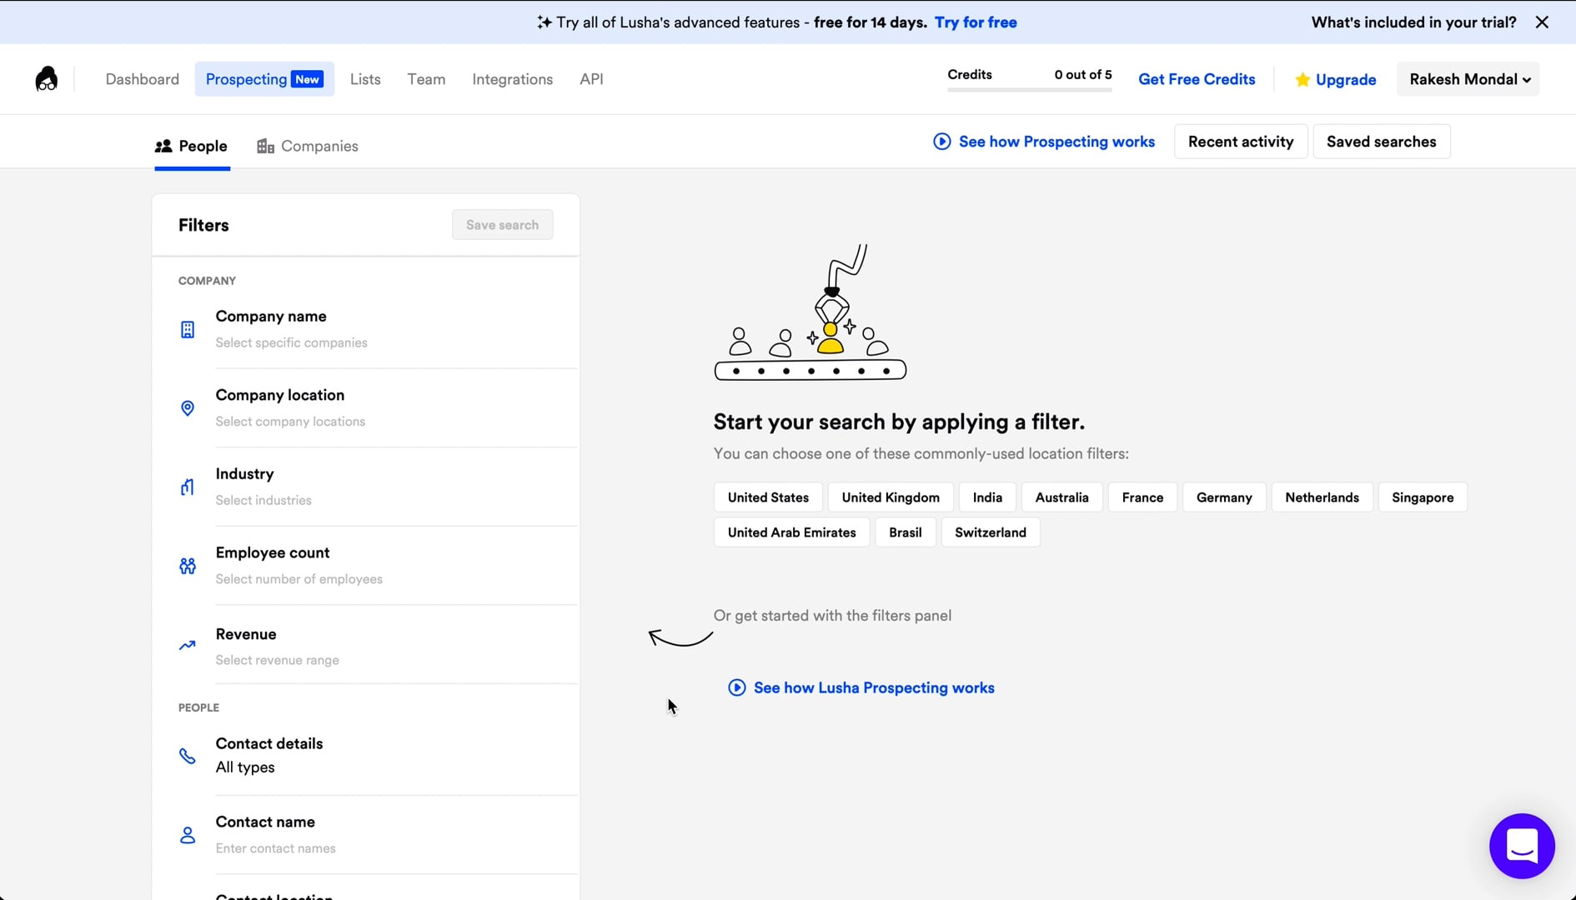The width and height of the screenshot is (1576, 900).
Task: Click the Contact name person icon
Action: tap(188, 835)
